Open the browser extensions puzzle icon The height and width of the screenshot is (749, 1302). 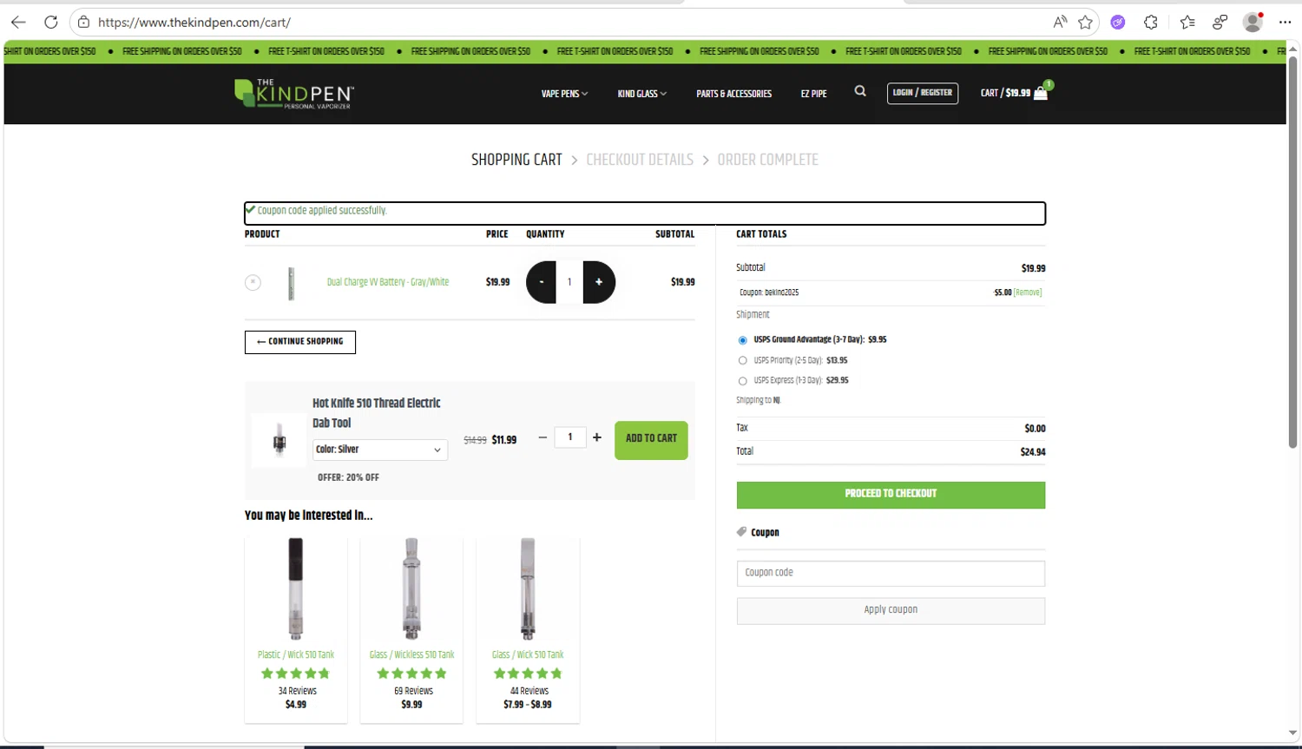click(x=1151, y=23)
